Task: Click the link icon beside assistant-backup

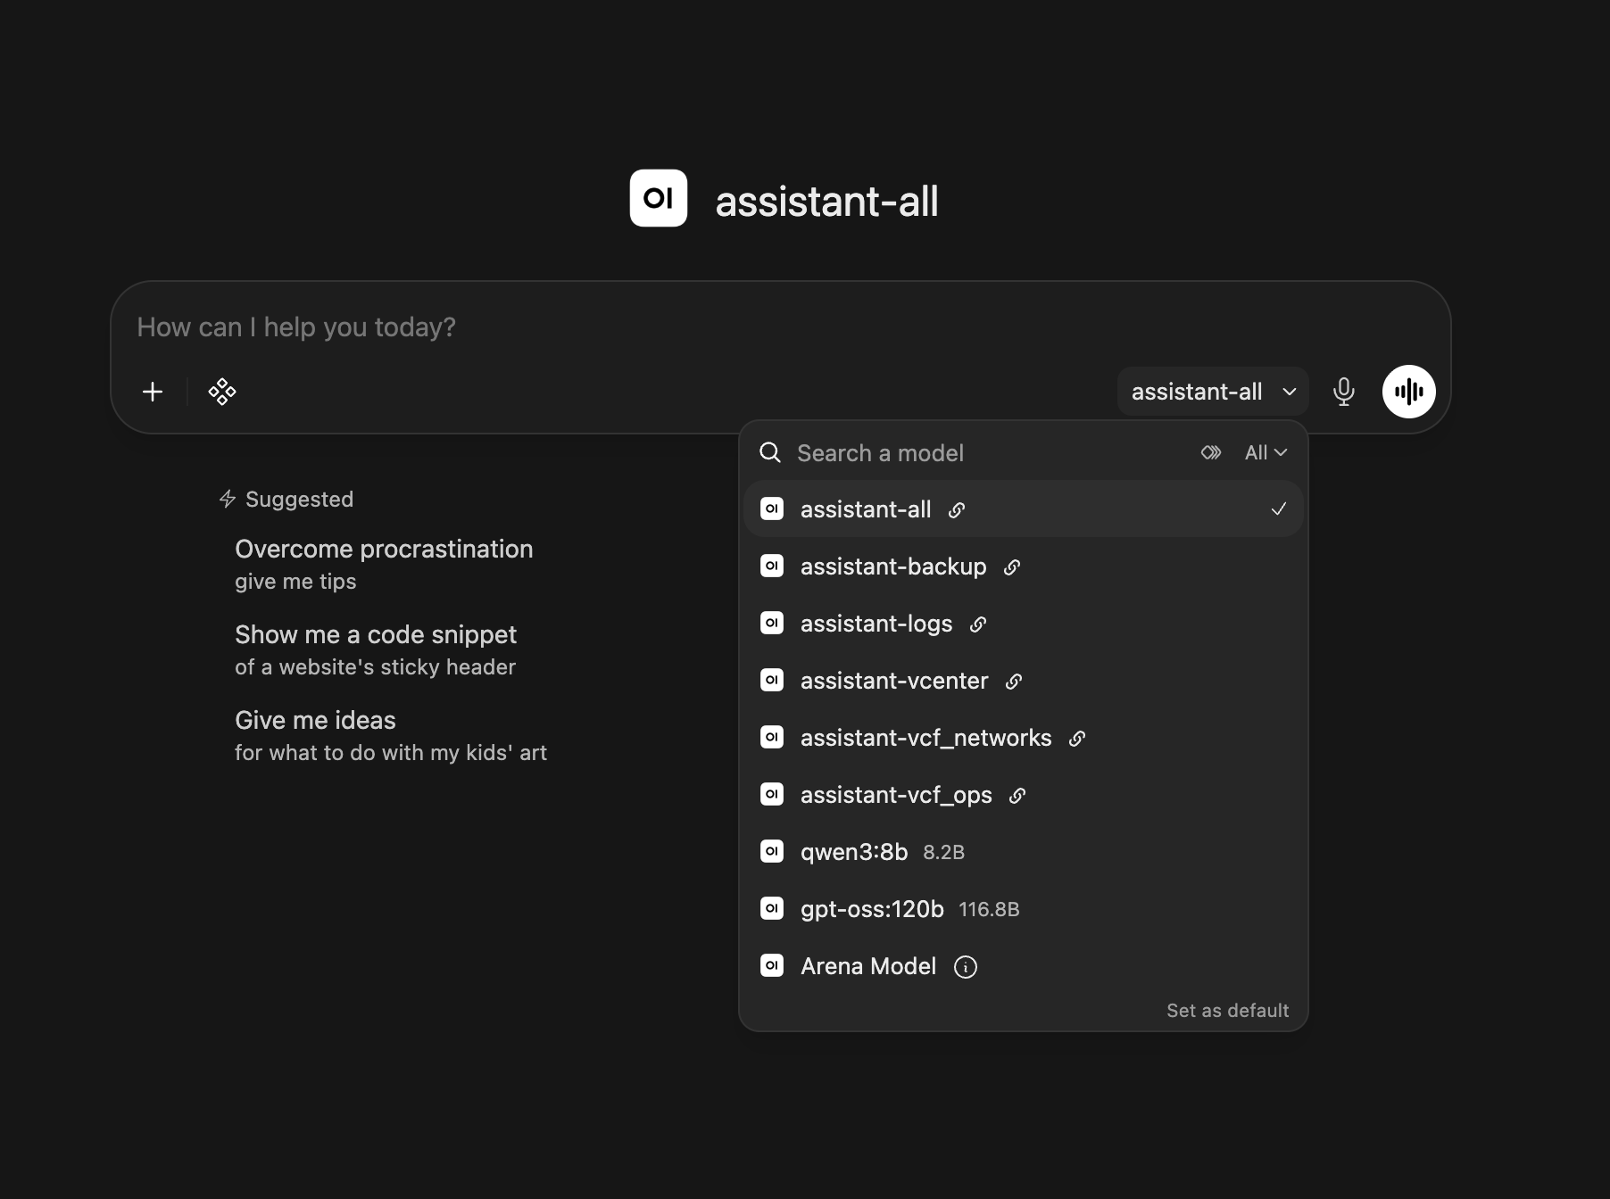Action: 1012,567
